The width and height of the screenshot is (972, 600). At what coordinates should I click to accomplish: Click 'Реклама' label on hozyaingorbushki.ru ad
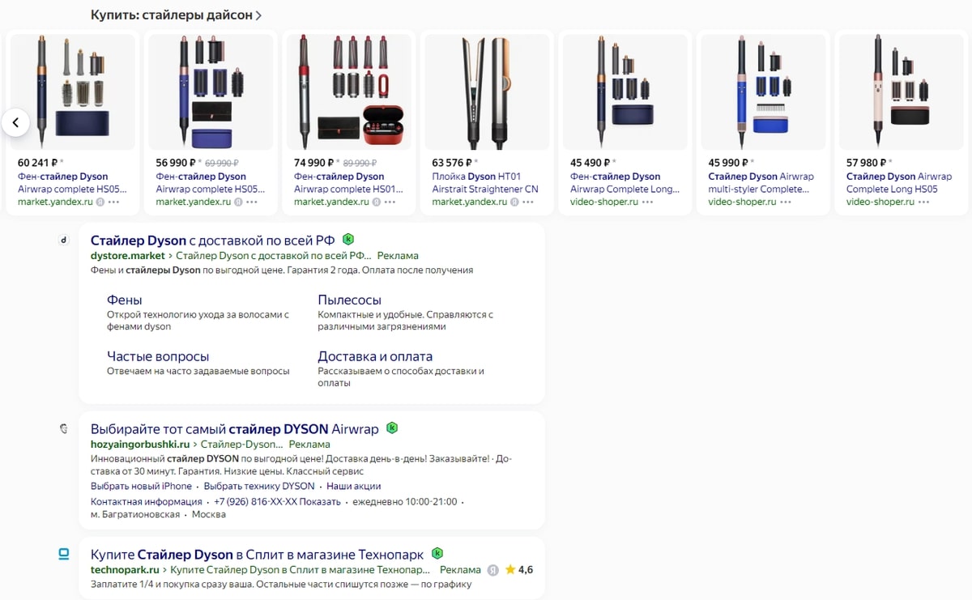(309, 445)
